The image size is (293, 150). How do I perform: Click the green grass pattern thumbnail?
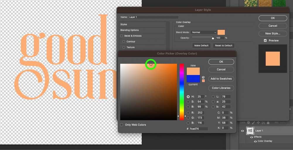pyautogui.click(x=279, y=3)
